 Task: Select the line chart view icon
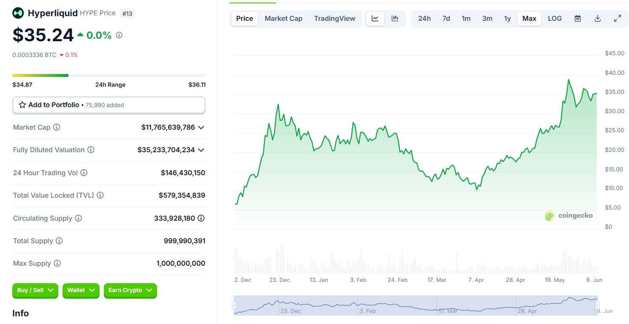coord(375,18)
